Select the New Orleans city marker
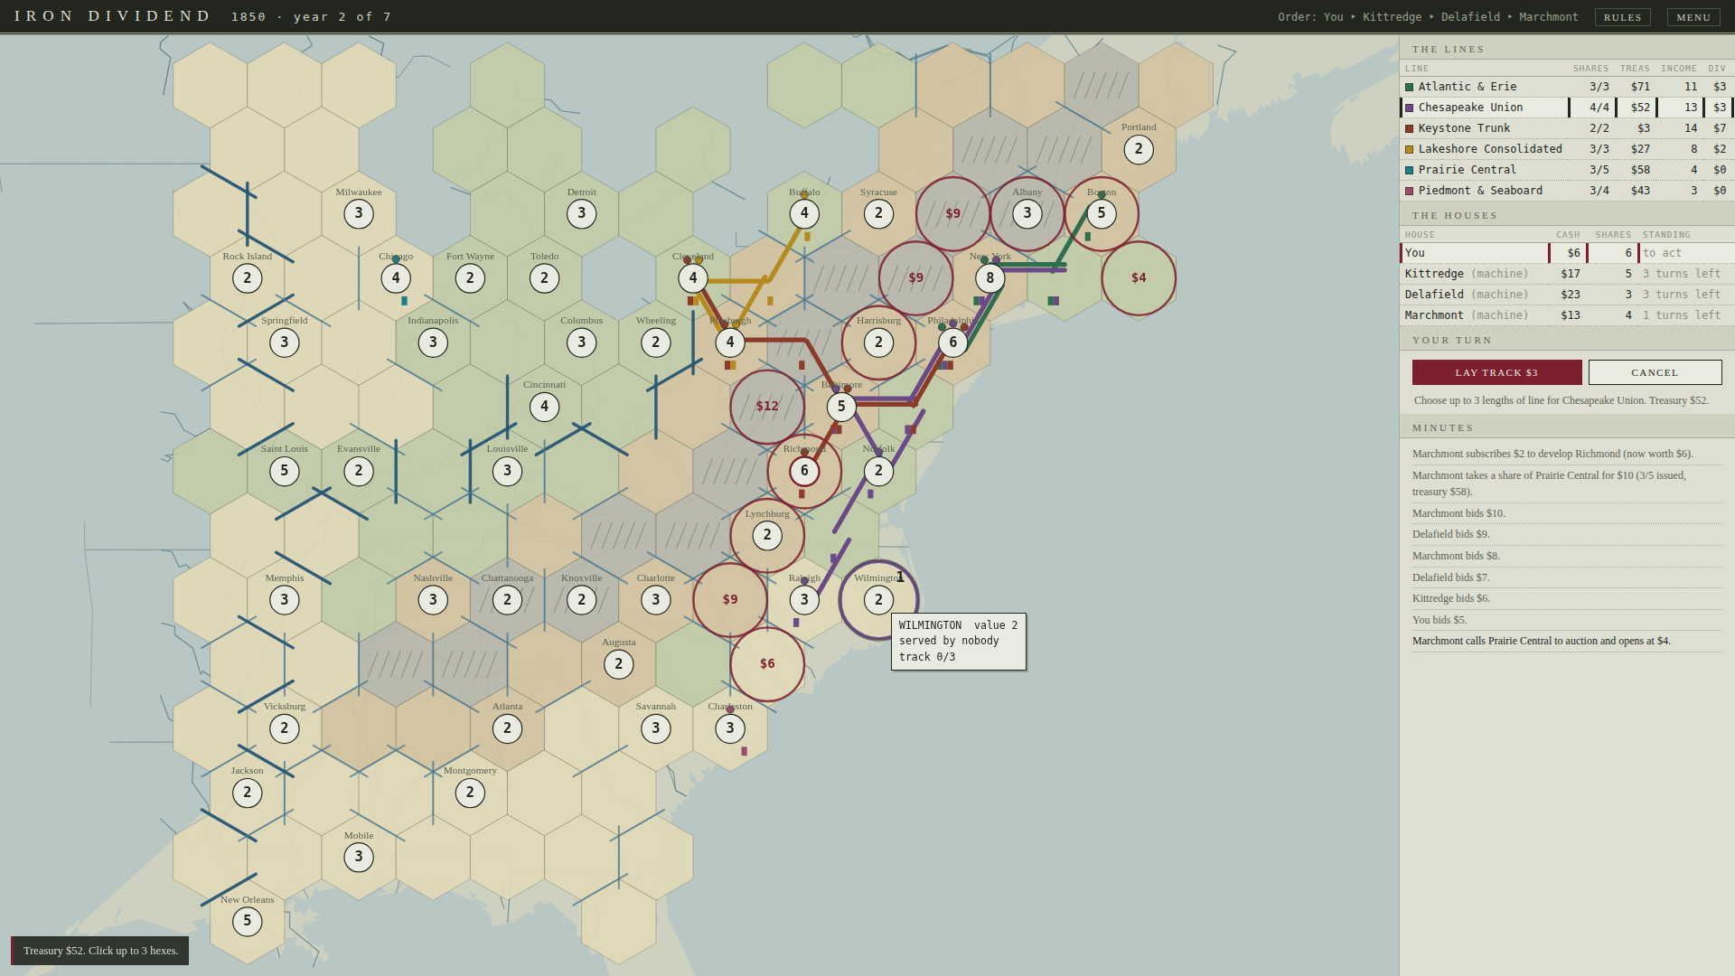 (x=248, y=922)
